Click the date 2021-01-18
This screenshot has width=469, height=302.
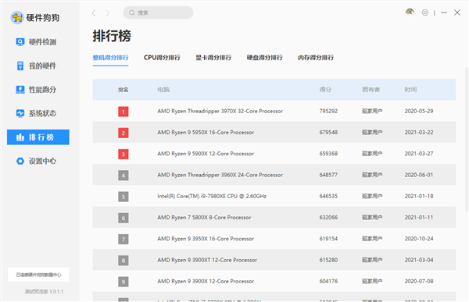click(x=419, y=196)
